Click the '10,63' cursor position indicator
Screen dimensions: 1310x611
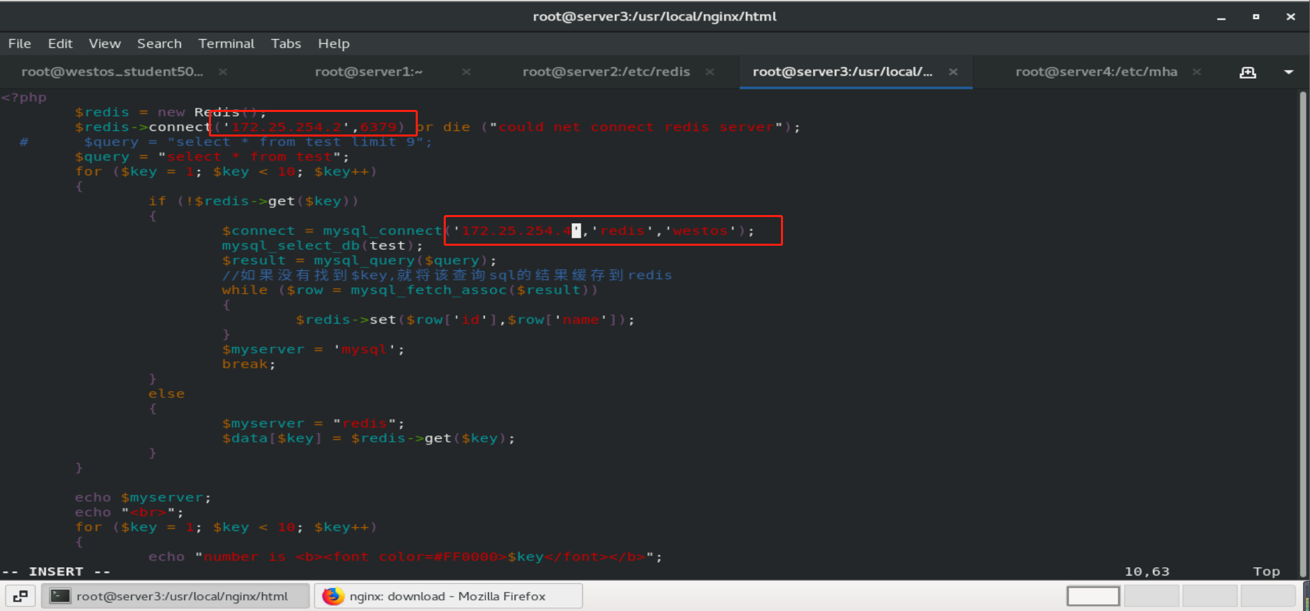(1147, 571)
